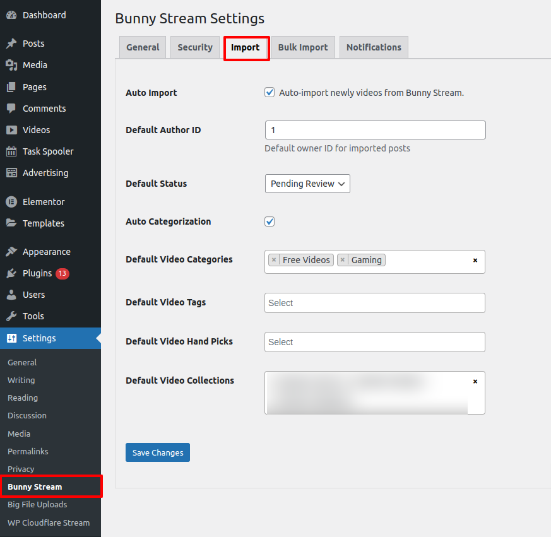Click the Plugins plug icon

(x=11, y=273)
